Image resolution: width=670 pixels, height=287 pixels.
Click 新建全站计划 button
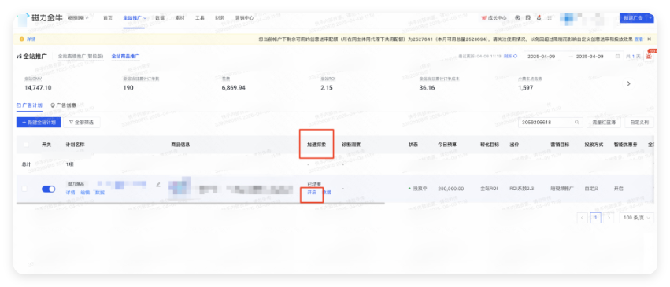[x=39, y=123]
